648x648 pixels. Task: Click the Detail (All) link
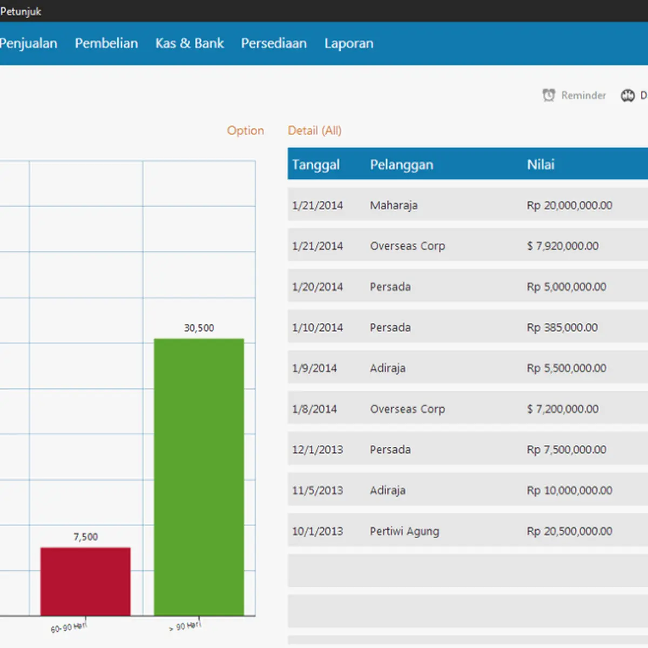pos(315,130)
